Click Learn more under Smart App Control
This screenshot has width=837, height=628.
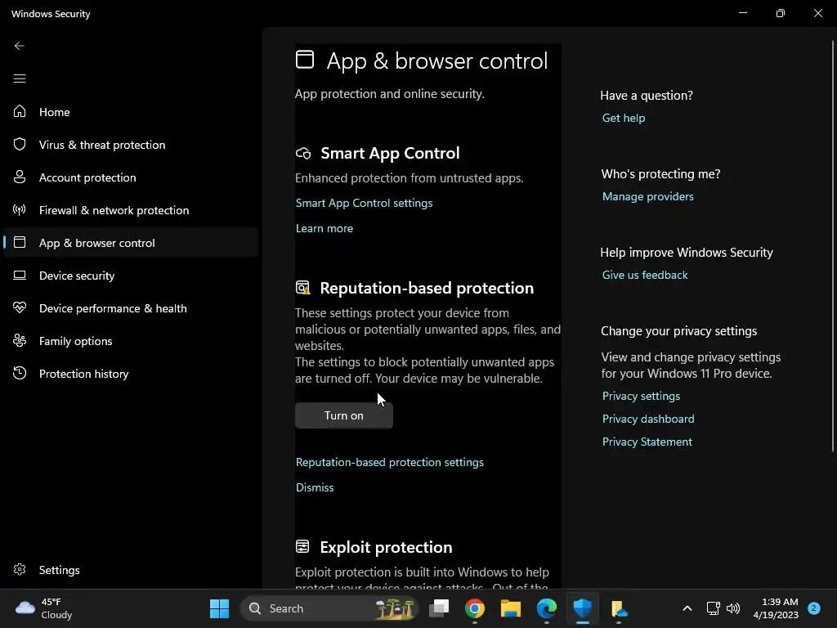click(x=325, y=228)
